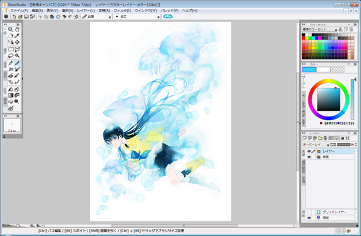Screen dimensions: 361x236
Task: Switch to the HSV color tab
Action: point(303,122)
